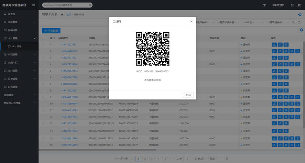305x163 pixels.
Task: Click the tag icon in row 6
Action: click(x=280, y=77)
